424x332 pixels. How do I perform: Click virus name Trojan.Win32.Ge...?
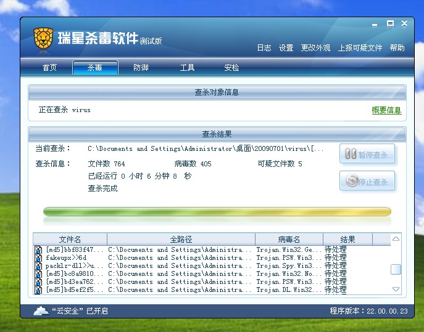289,249
